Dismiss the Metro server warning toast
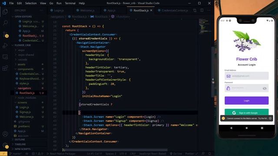Image resolution: width=278 pixels, height=156 pixels. tap(270, 118)
